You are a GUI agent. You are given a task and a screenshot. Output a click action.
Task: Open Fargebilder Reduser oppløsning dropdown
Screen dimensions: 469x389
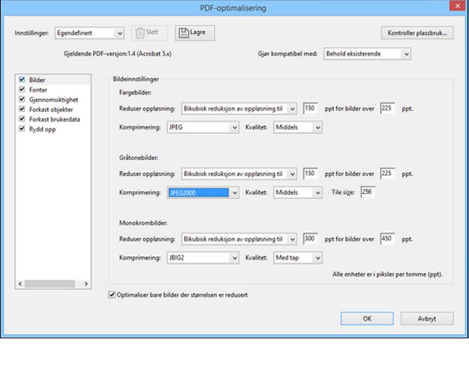tap(239, 108)
